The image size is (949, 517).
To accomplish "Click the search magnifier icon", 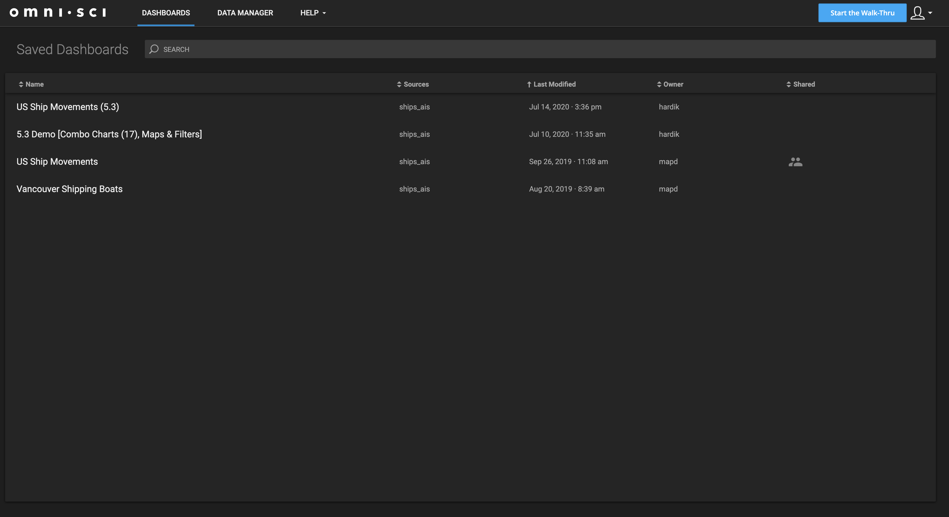I will pyautogui.click(x=154, y=49).
